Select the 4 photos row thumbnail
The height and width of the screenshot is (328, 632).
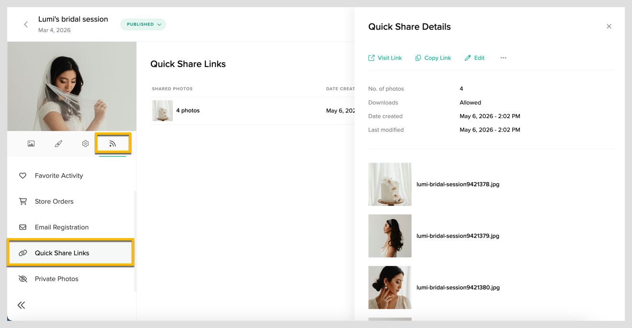(x=162, y=110)
